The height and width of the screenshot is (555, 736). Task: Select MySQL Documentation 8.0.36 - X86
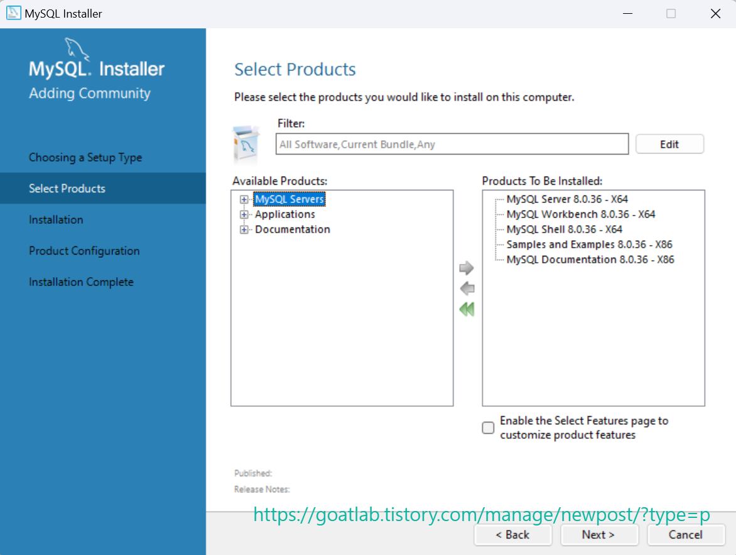coord(590,260)
